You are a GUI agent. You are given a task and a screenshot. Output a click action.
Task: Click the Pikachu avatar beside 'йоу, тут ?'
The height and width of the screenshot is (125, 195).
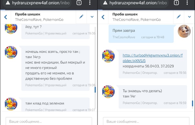(x=11, y=29)
